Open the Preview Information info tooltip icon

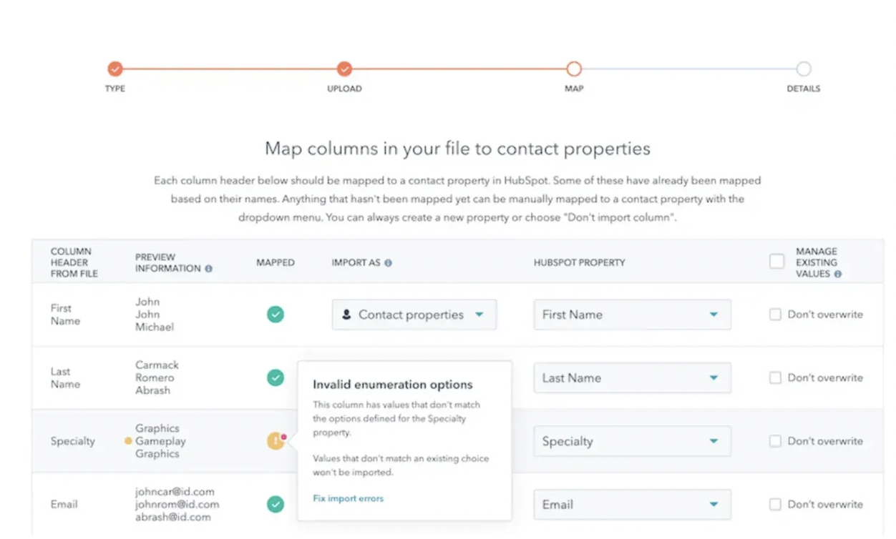208,269
